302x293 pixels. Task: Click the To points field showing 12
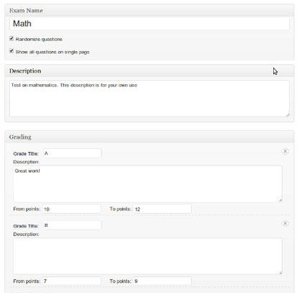pos(163,209)
